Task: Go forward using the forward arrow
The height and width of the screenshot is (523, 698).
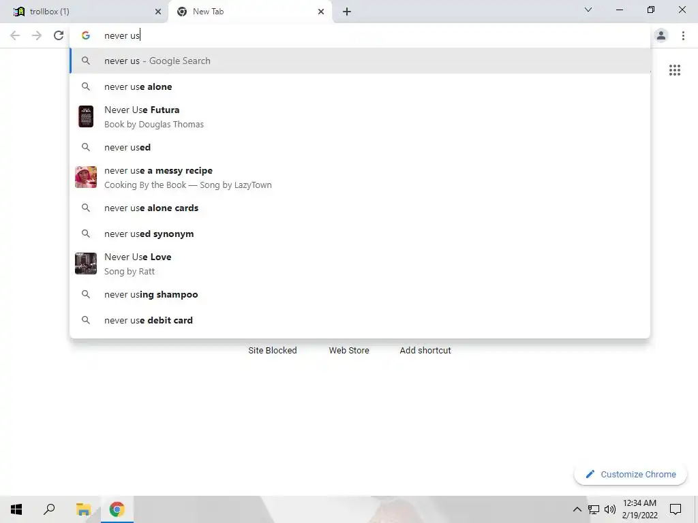Action: click(37, 35)
